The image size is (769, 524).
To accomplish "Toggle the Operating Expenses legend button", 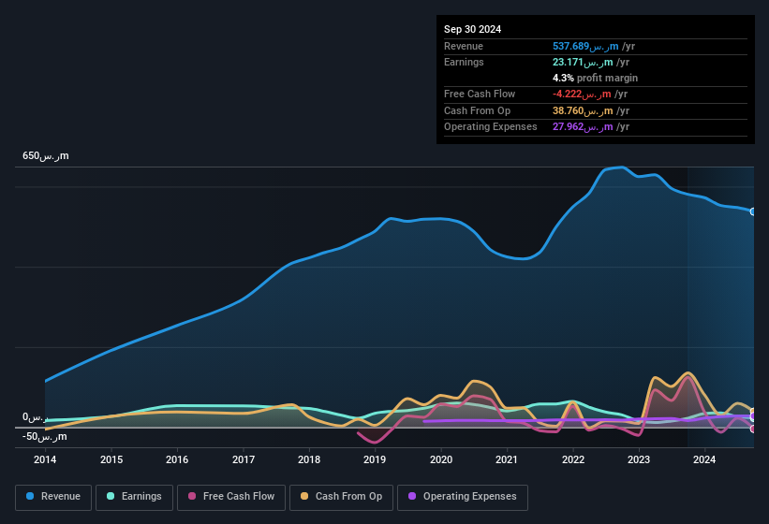I will click(463, 497).
